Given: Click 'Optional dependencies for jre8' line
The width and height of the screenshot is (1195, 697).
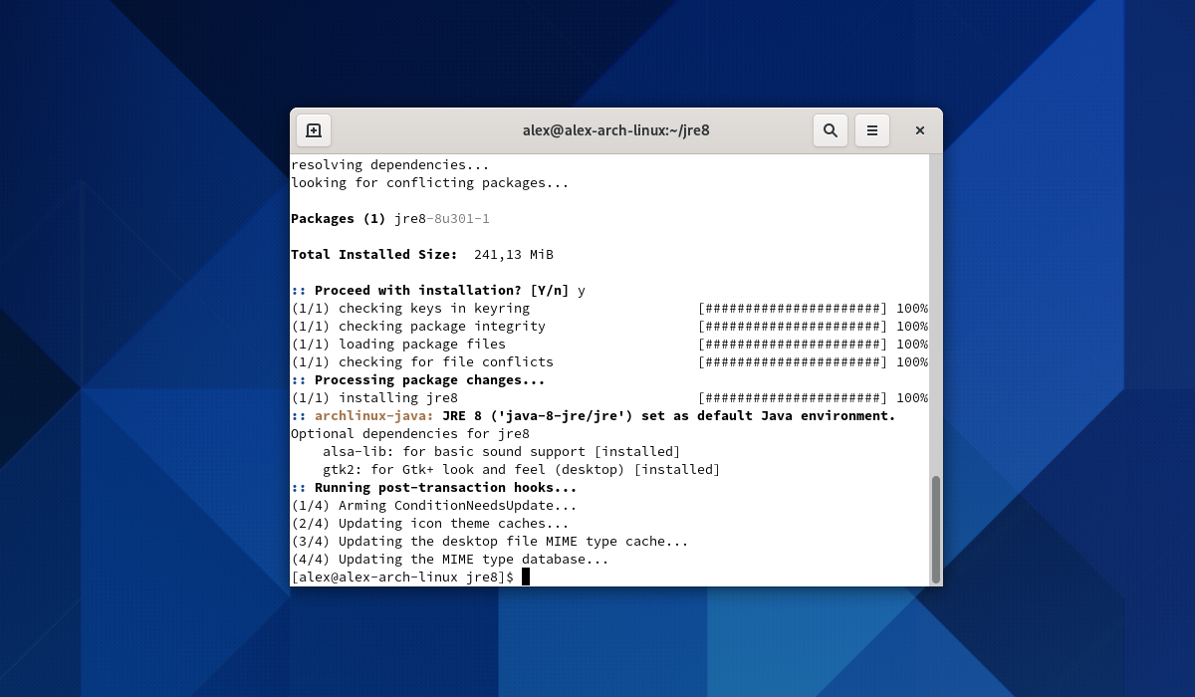Looking at the screenshot, I should [x=410, y=433].
